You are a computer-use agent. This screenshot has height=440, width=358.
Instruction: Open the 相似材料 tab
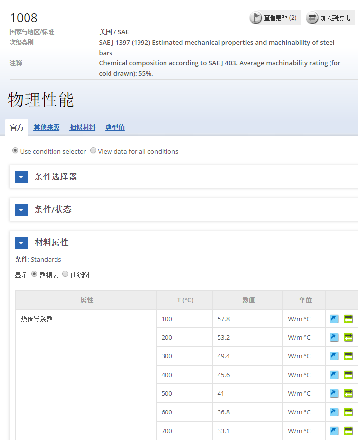83,128
